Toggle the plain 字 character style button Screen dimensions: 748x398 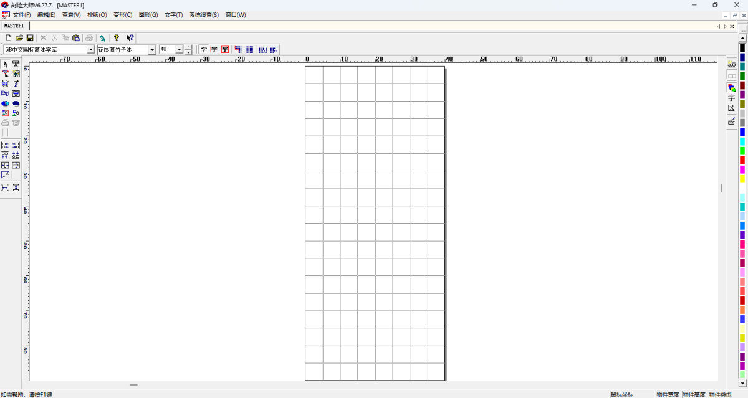204,50
